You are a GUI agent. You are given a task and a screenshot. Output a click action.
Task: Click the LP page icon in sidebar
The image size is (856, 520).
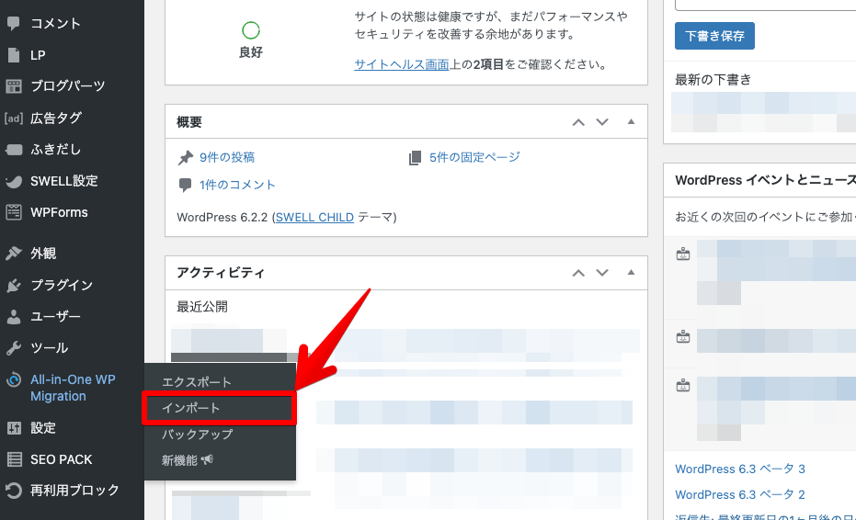click(x=14, y=55)
